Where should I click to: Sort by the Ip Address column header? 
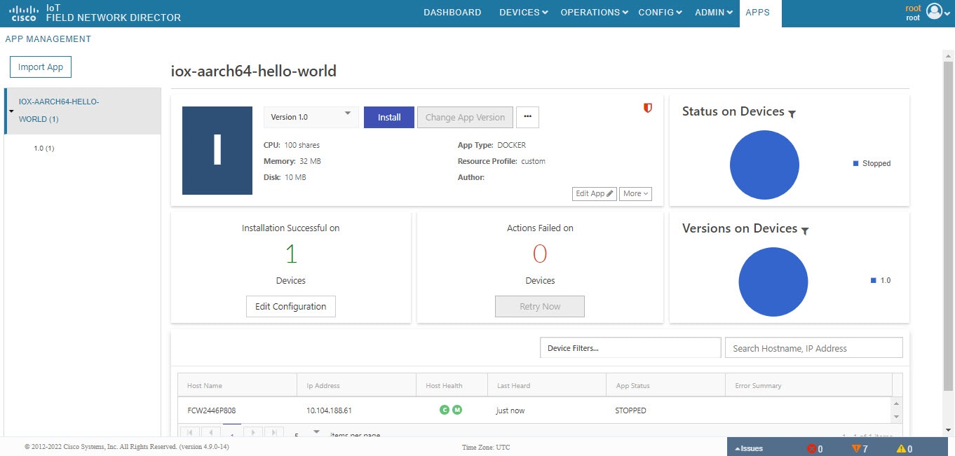357,385
